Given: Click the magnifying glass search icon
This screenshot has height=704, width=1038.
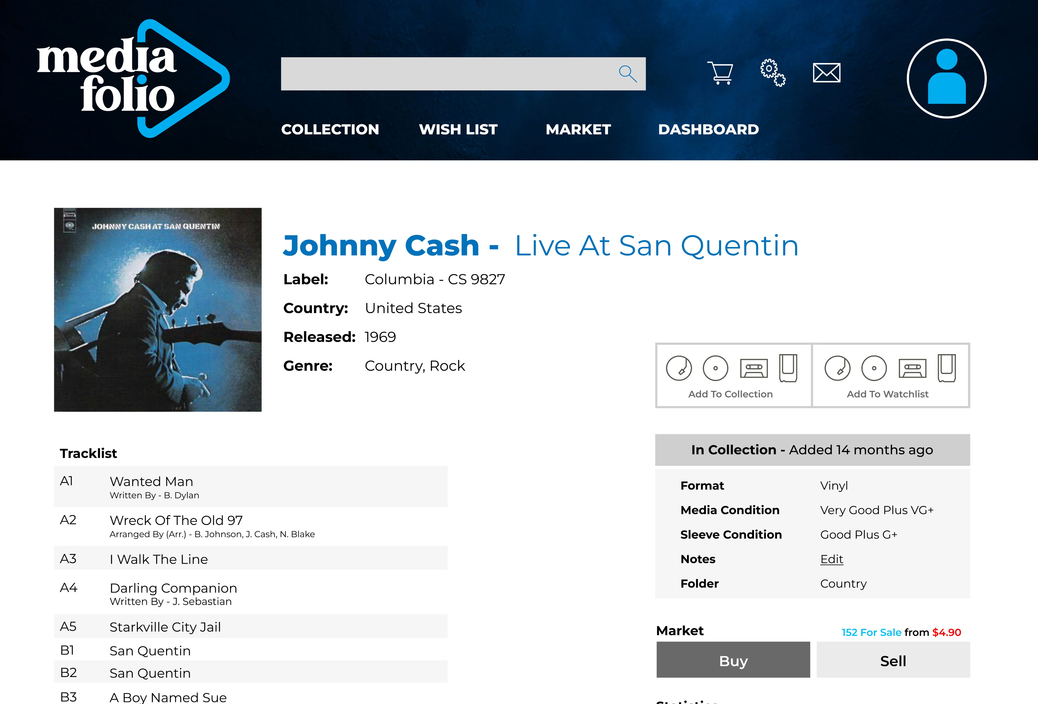Looking at the screenshot, I should [627, 74].
